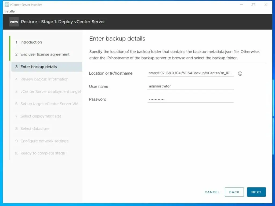Select the User name input field
Image resolution: width=275 pixels, height=206 pixels.
click(x=191, y=86)
